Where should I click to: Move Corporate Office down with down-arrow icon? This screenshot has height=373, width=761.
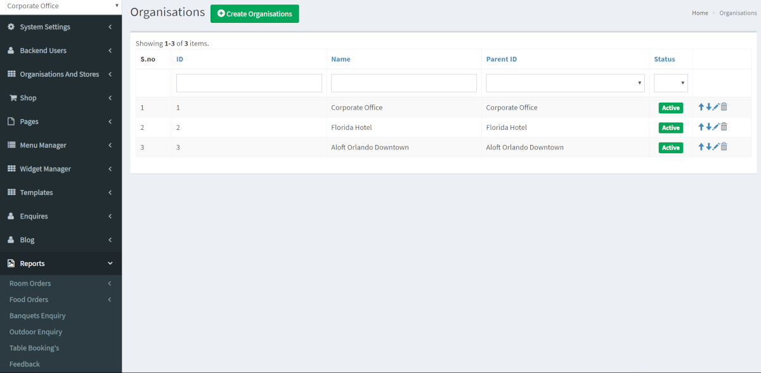tap(709, 107)
